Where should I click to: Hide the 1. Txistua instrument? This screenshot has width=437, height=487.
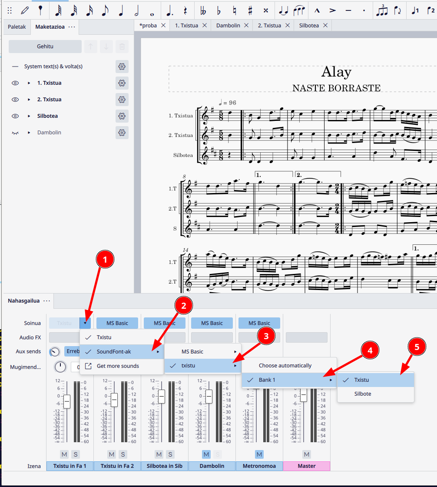click(x=15, y=83)
